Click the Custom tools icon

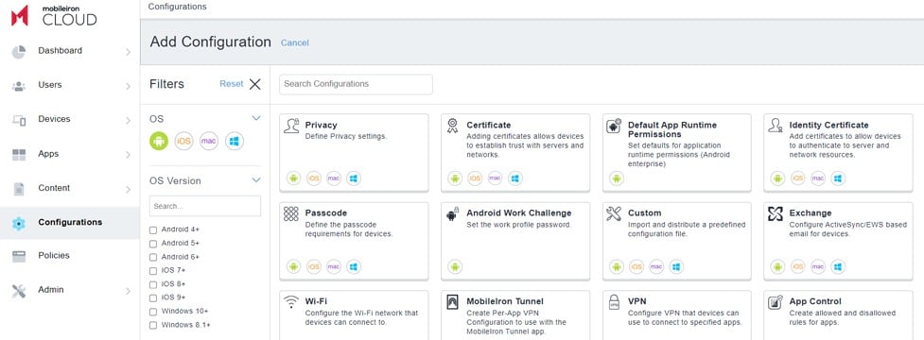point(614,214)
